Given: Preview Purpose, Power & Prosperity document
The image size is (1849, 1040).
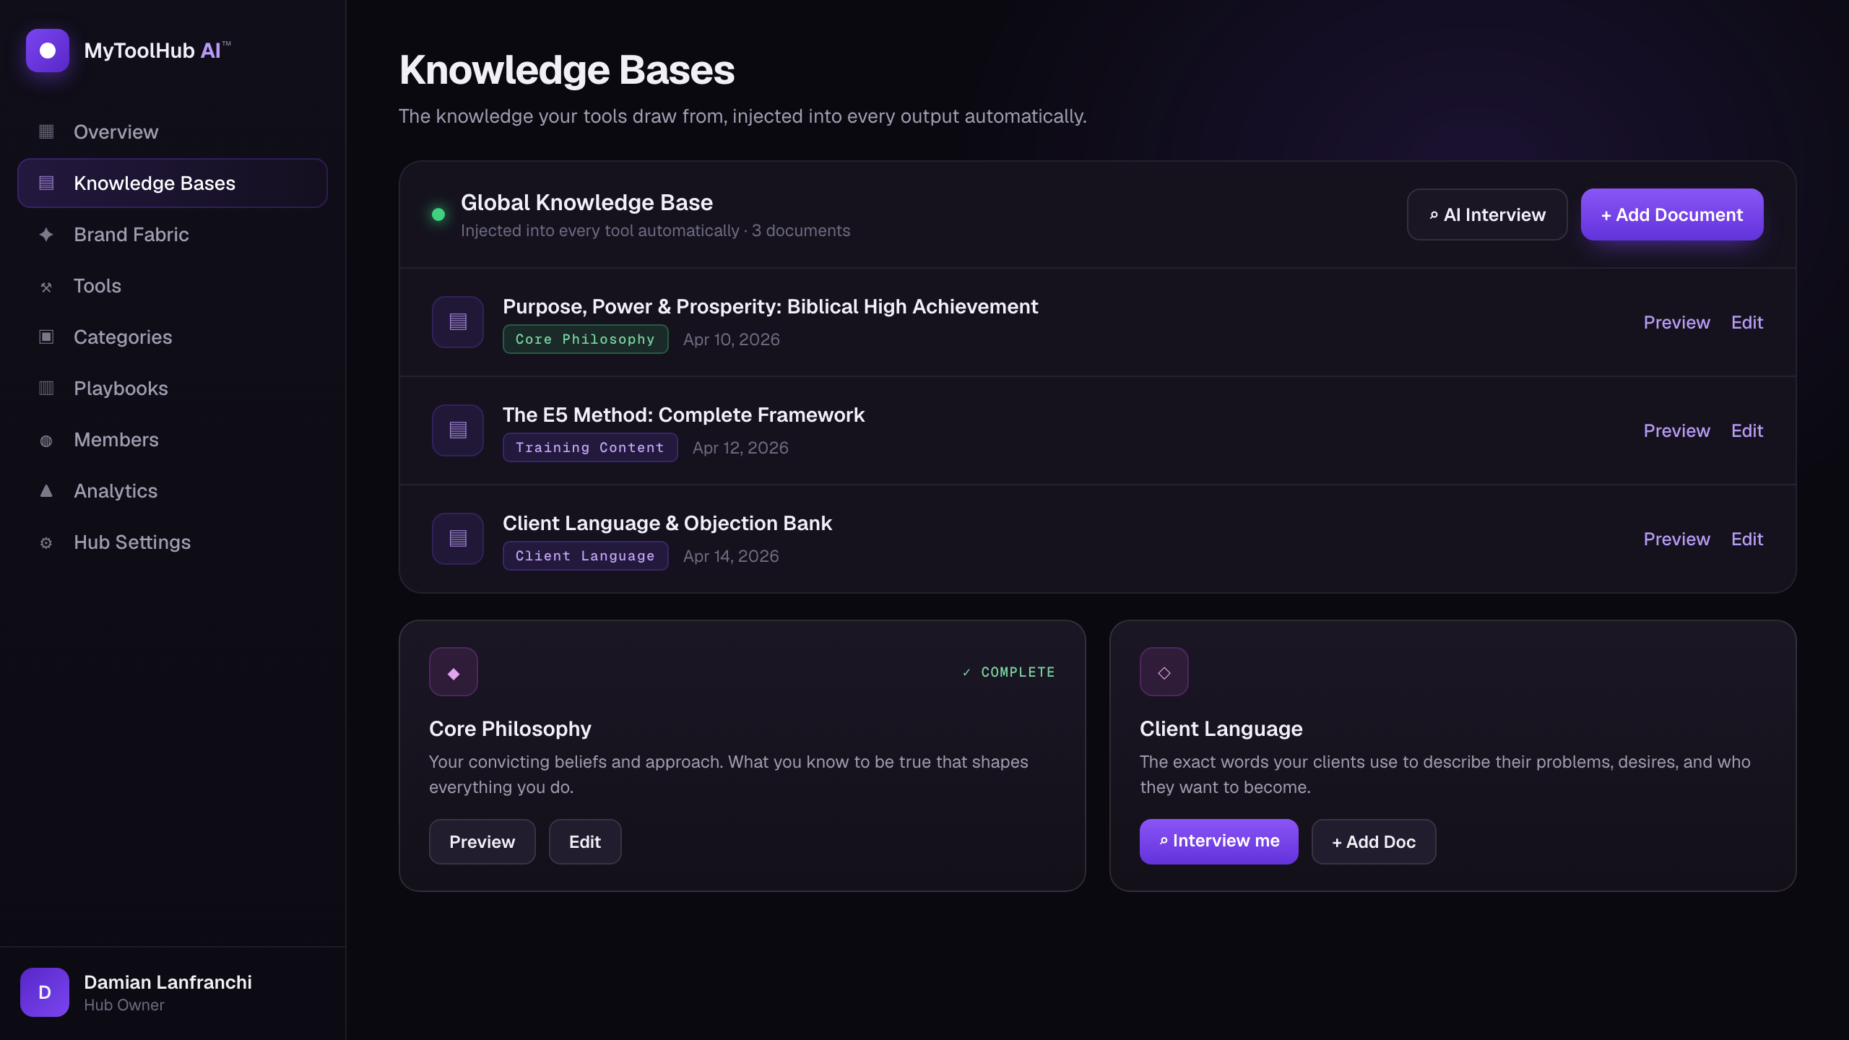Looking at the screenshot, I should tap(1676, 322).
